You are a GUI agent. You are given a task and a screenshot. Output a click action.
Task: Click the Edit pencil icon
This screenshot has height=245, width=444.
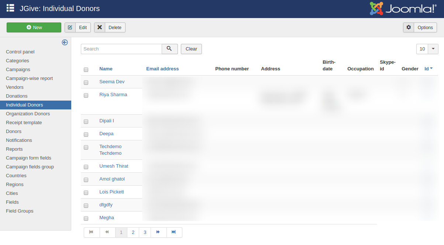click(70, 28)
